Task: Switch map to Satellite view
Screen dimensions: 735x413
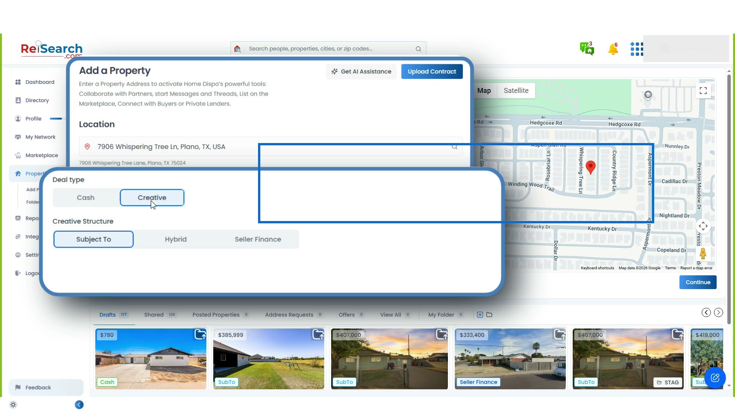Action: [516, 91]
